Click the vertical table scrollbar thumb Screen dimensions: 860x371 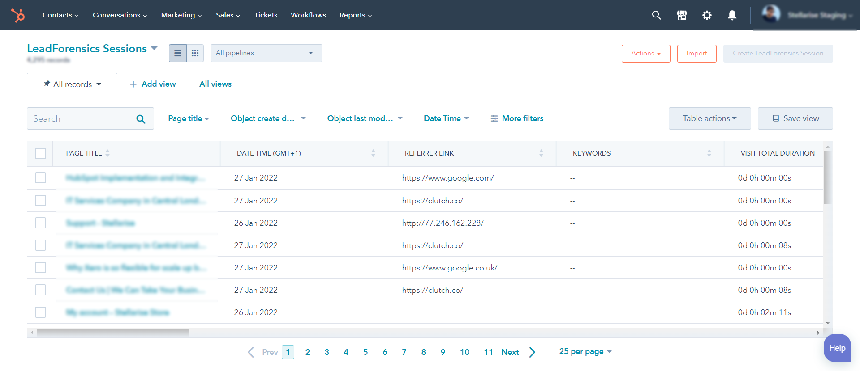(x=828, y=177)
